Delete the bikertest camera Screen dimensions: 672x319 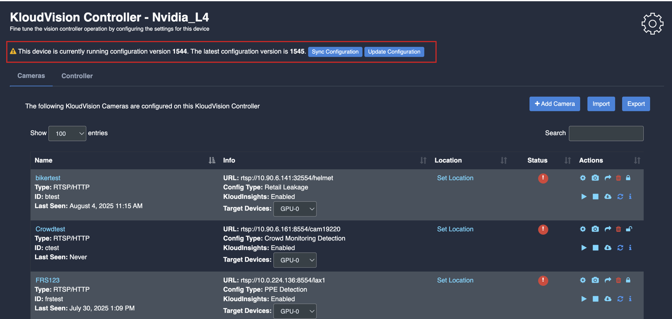(618, 178)
